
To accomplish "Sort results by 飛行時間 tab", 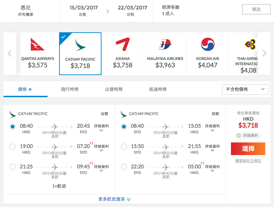I will click(x=70, y=89).
